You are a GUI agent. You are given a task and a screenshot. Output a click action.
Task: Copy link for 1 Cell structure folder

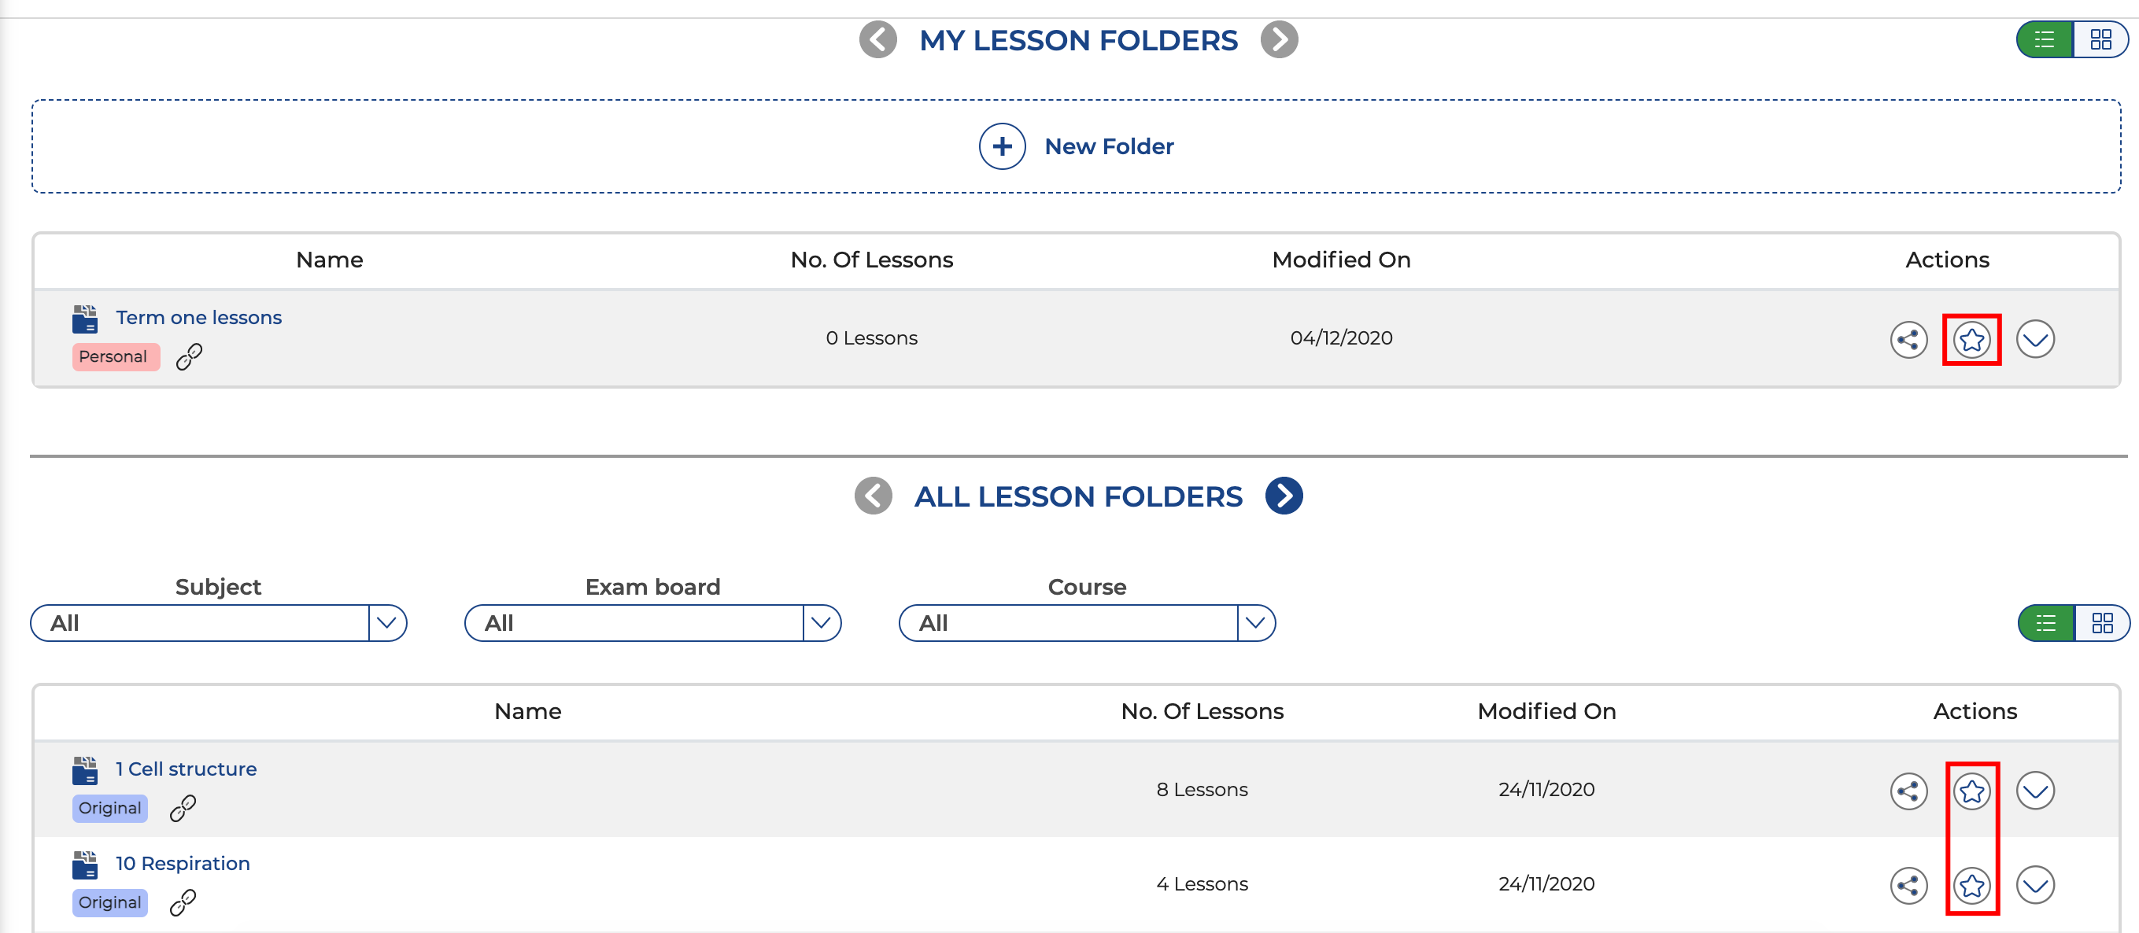pos(183,809)
